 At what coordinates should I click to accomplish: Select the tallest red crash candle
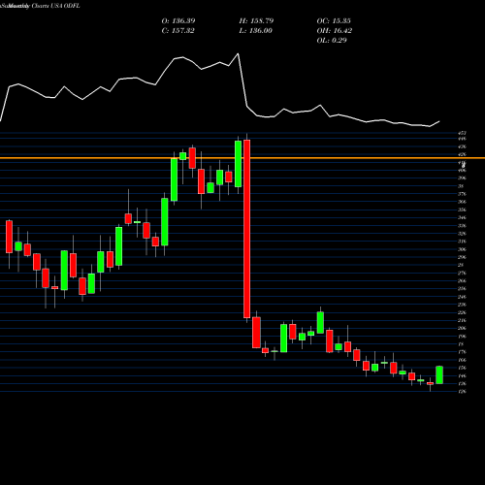tap(246, 229)
